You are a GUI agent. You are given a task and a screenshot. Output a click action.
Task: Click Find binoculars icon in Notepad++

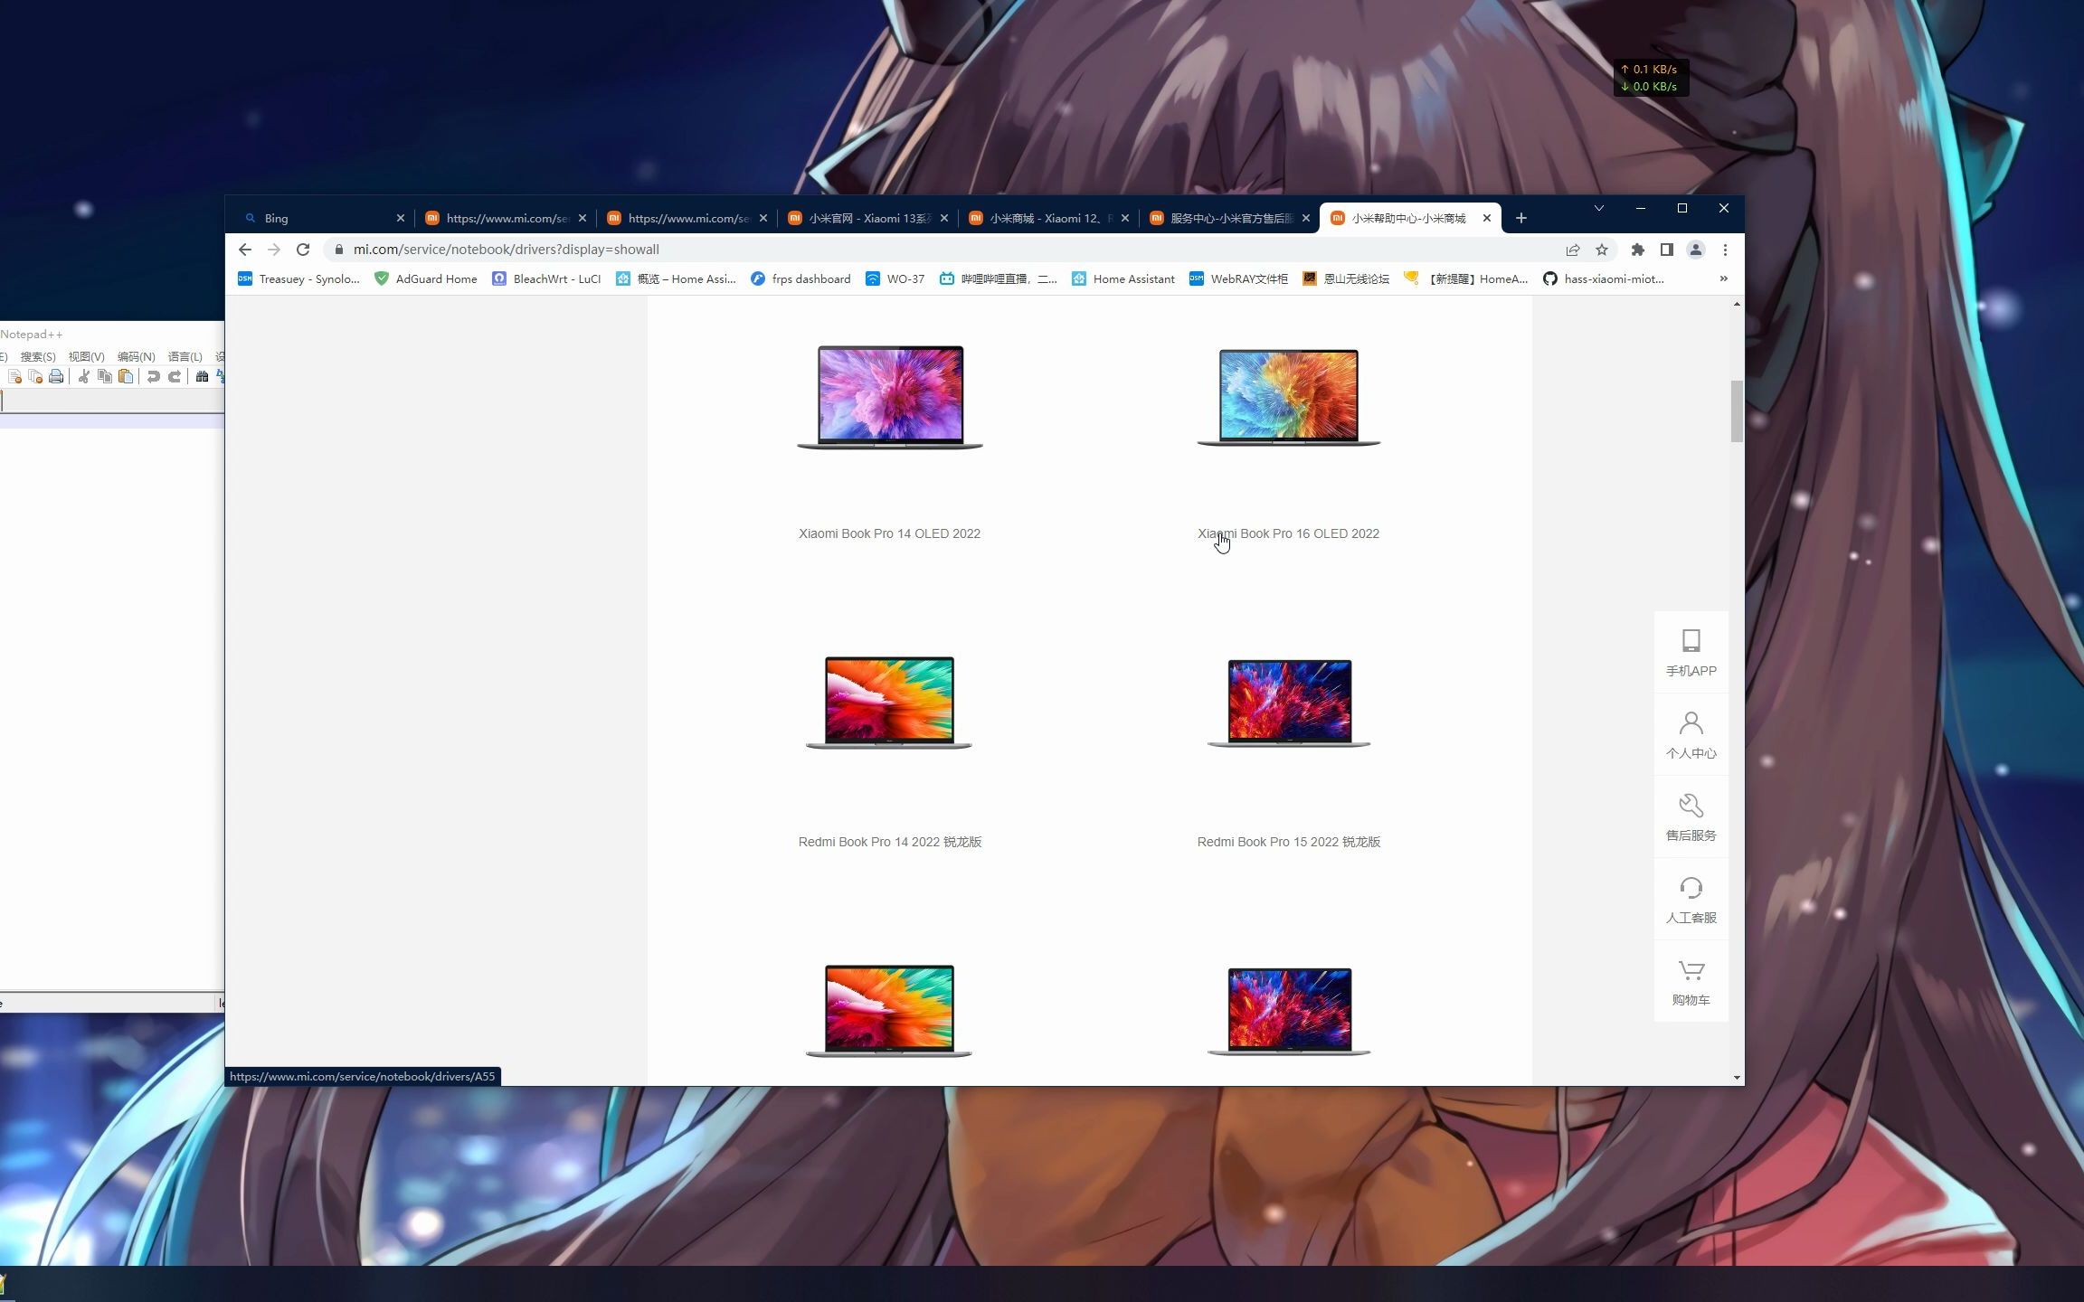(x=202, y=377)
